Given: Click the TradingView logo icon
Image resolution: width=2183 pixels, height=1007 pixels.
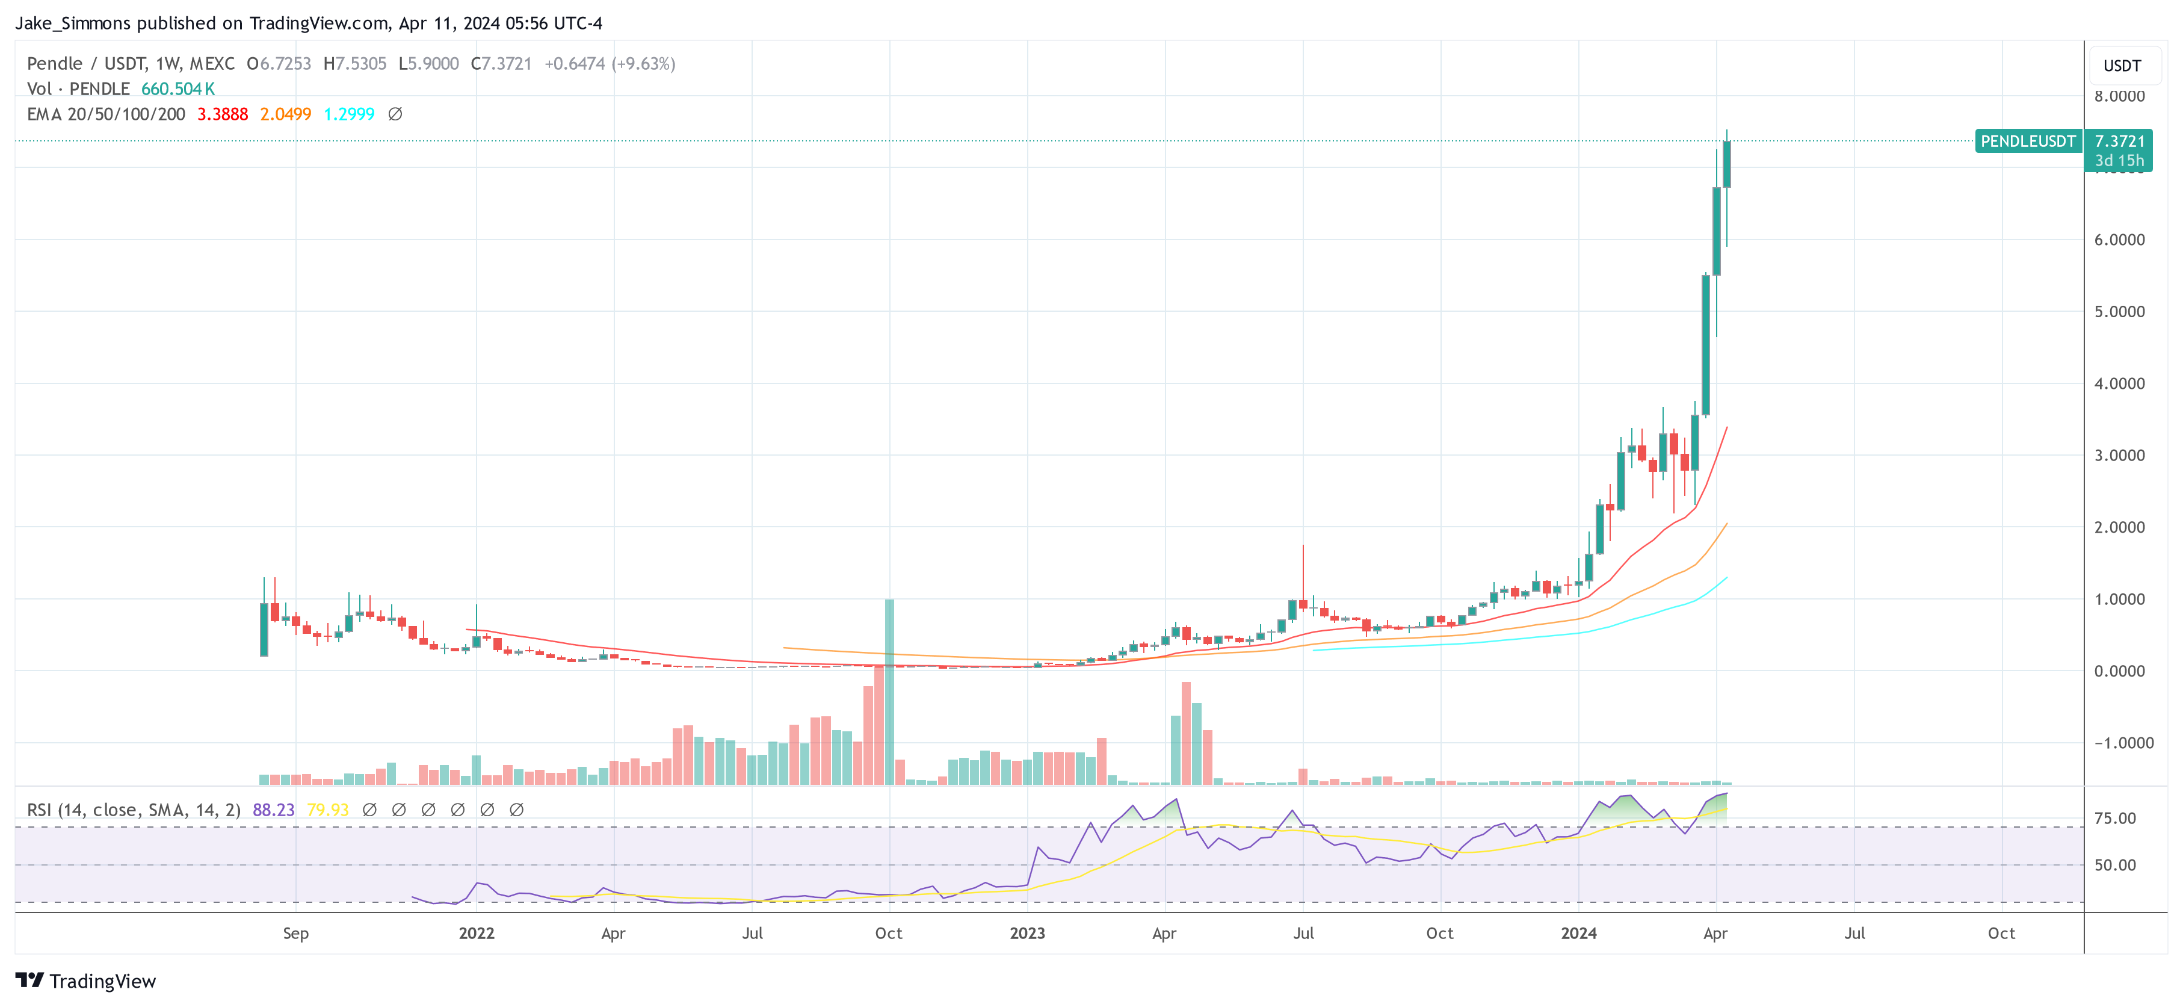Looking at the screenshot, I should coord(29,980).
